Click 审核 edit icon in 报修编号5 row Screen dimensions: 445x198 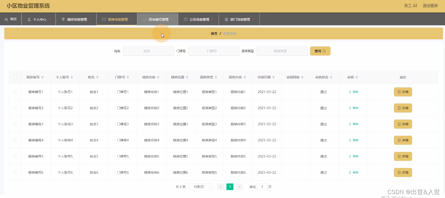[x=350, y=156]
